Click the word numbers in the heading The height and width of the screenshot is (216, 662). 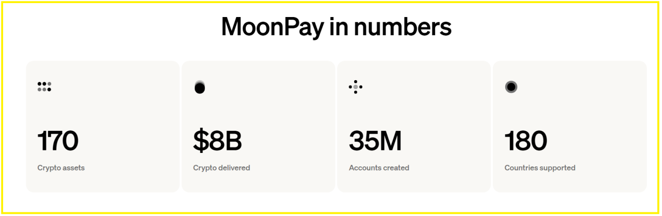(x=402, y=27)
